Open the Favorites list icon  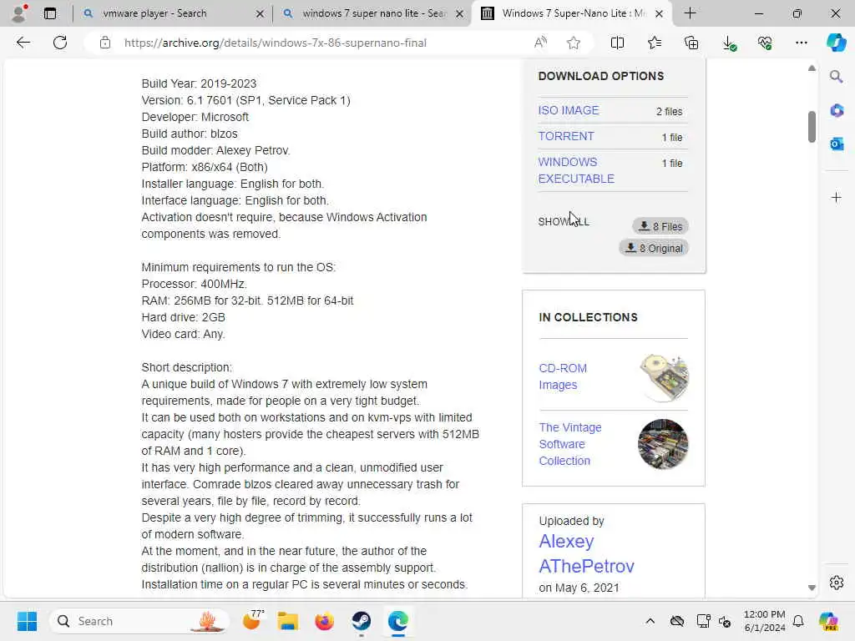tap(655, 43)
